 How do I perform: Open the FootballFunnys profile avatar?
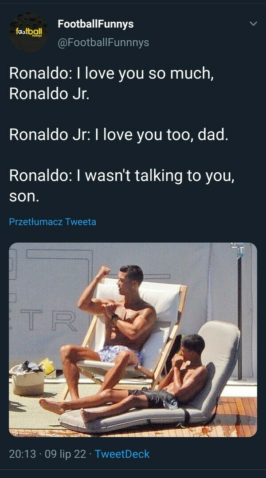pyautogui.click(x=29, y=32)
